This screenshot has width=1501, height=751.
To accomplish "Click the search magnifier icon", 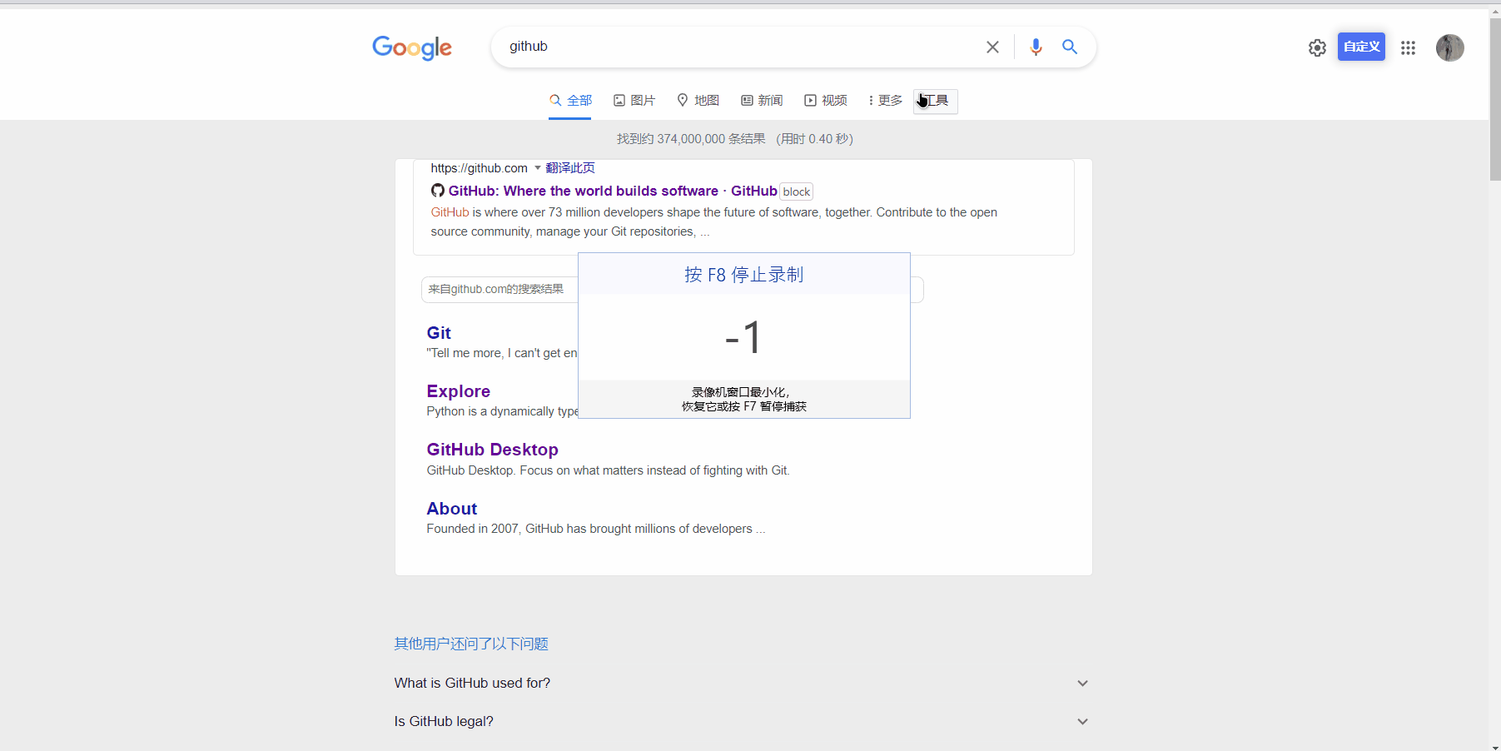I will [x=1070, y=47].
